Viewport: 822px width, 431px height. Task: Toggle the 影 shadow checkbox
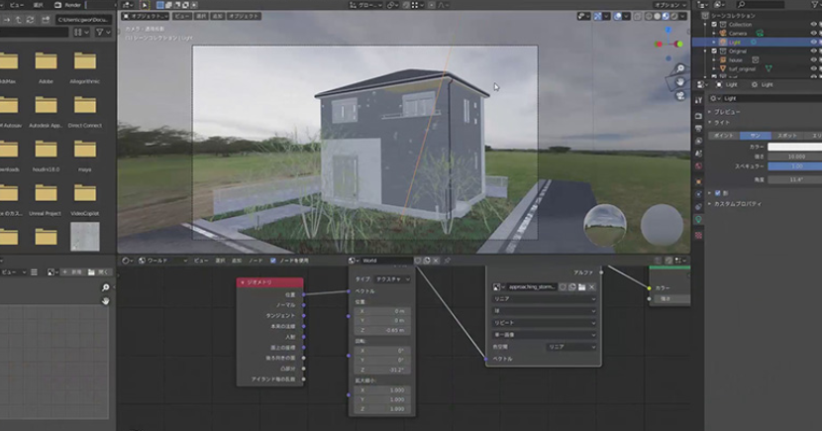[x=718, y=193]
